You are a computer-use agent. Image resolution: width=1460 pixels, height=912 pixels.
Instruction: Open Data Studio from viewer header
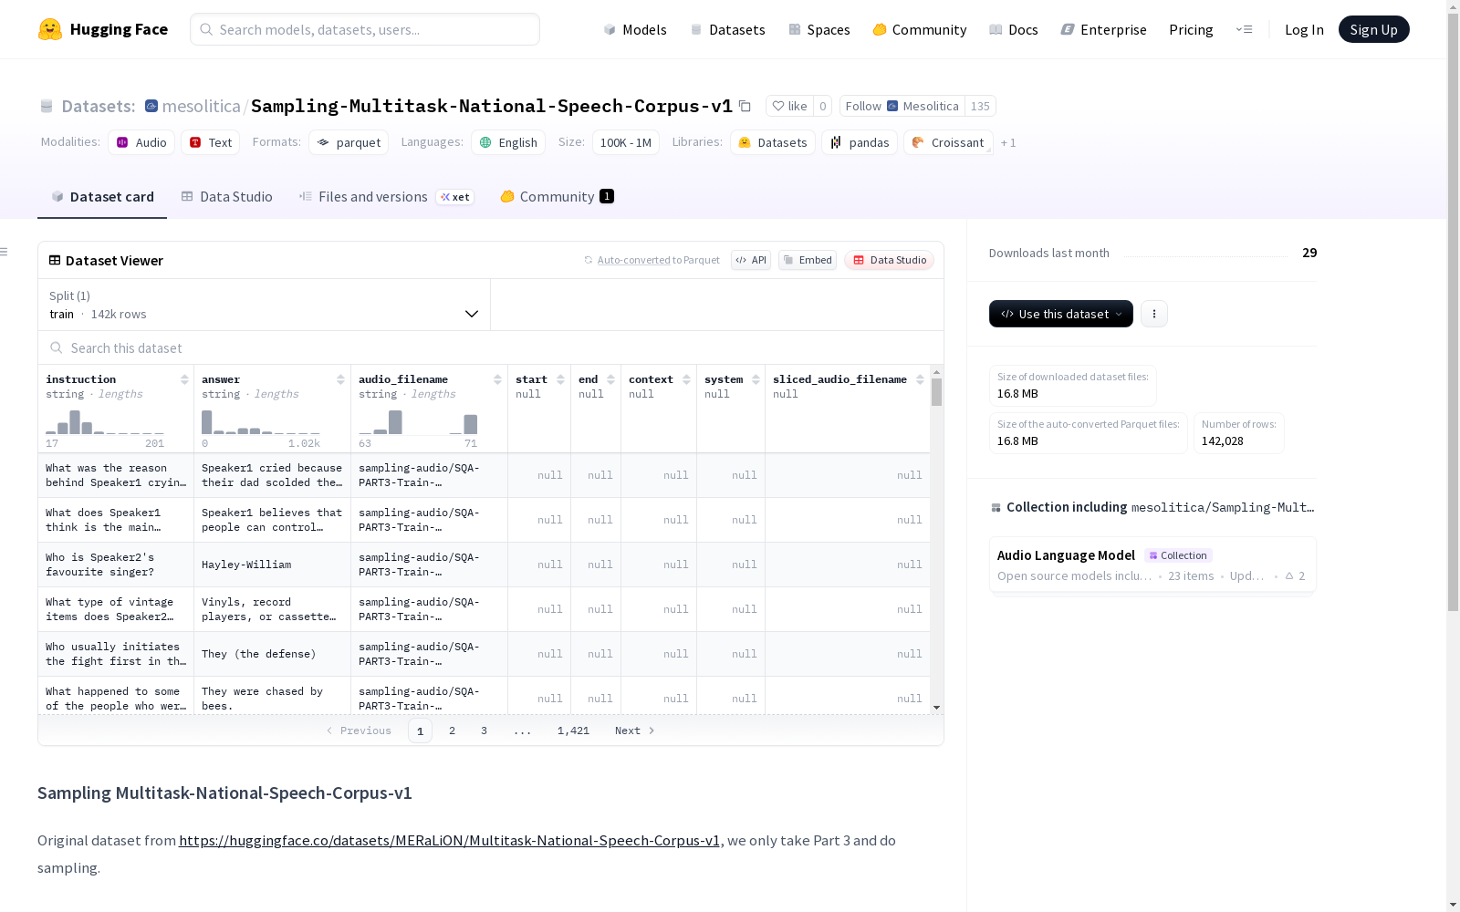(890, 260)
